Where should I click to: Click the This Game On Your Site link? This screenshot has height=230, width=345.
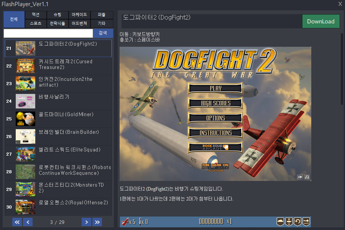click(215, 168)
